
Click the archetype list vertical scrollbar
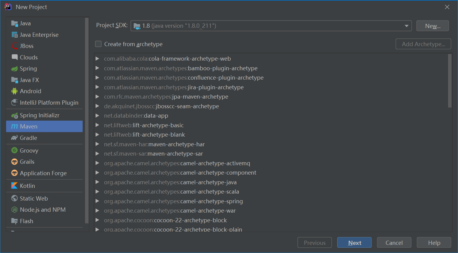450,81
